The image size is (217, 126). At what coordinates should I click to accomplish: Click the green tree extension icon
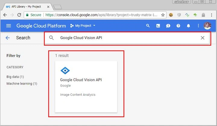(195, 15)
